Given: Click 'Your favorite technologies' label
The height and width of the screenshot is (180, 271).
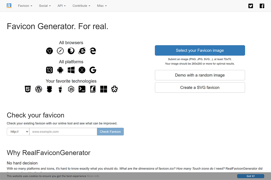Looking at the screenshot, I should pyautogui.click(x=71, y=81).
